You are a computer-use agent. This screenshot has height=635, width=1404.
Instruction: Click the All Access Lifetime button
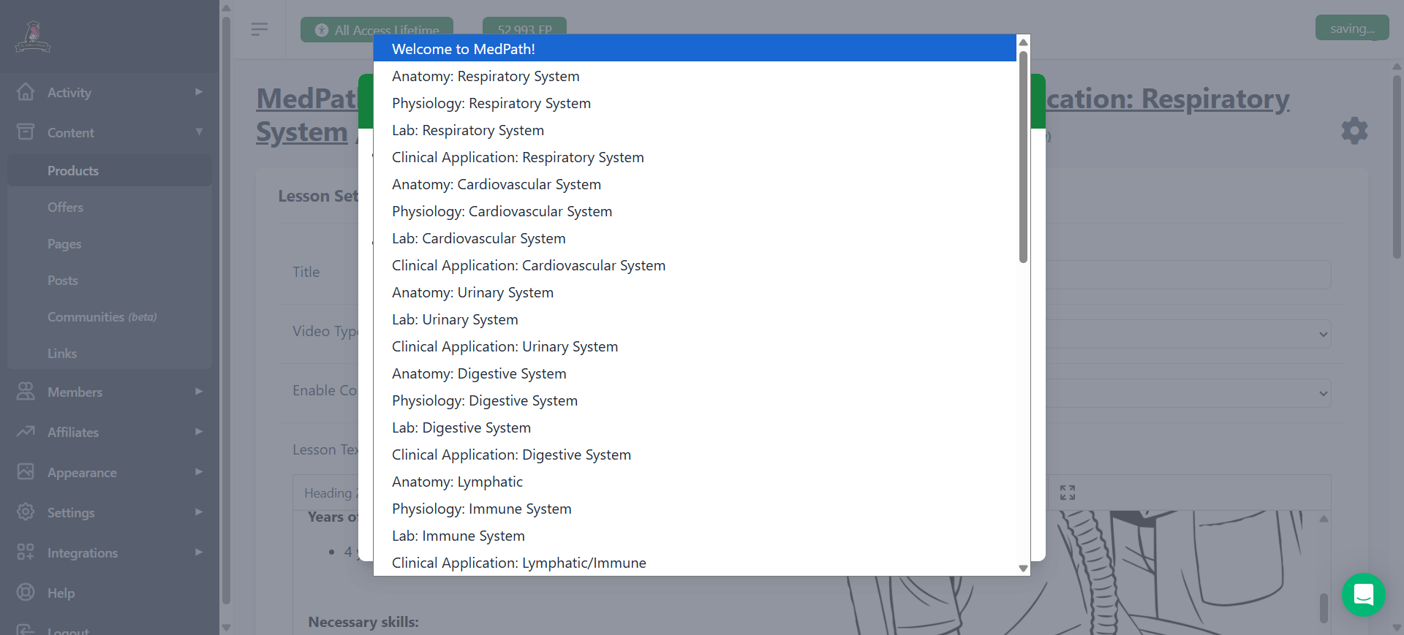point(377,30)
